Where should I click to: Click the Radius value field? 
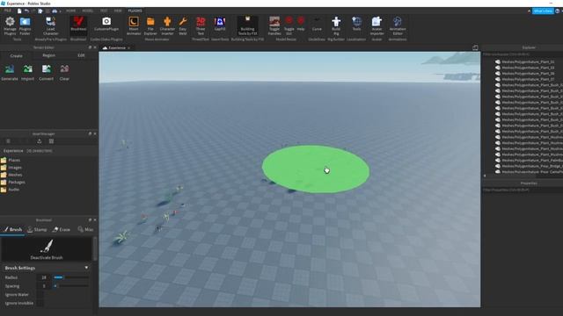point(44,277)
